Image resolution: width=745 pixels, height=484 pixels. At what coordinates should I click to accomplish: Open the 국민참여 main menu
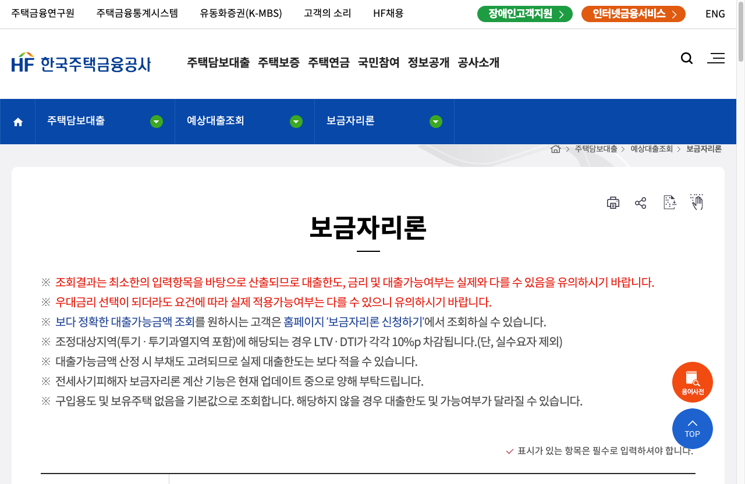[x=379, y=62]
